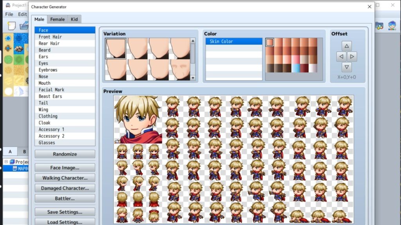Select Skin Color in the Color list
The width and height of the screenshot is (401, 225).
pos(234,41)
